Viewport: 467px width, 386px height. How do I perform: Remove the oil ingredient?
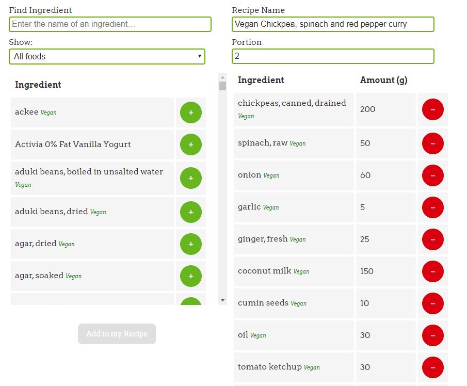432,335
